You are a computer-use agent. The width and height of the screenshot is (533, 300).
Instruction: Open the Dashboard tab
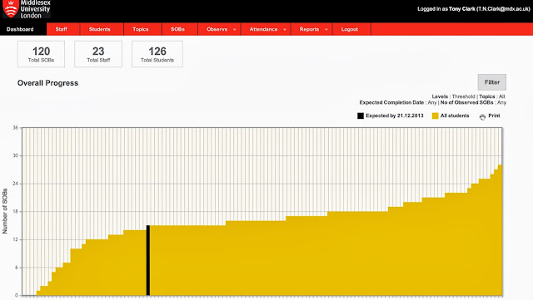(x=20, y=29)
